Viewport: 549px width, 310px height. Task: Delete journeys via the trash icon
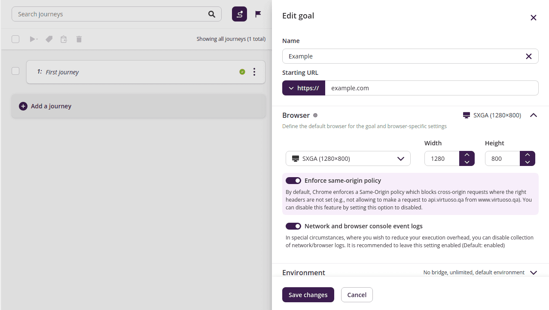click(x=79, y=39)
